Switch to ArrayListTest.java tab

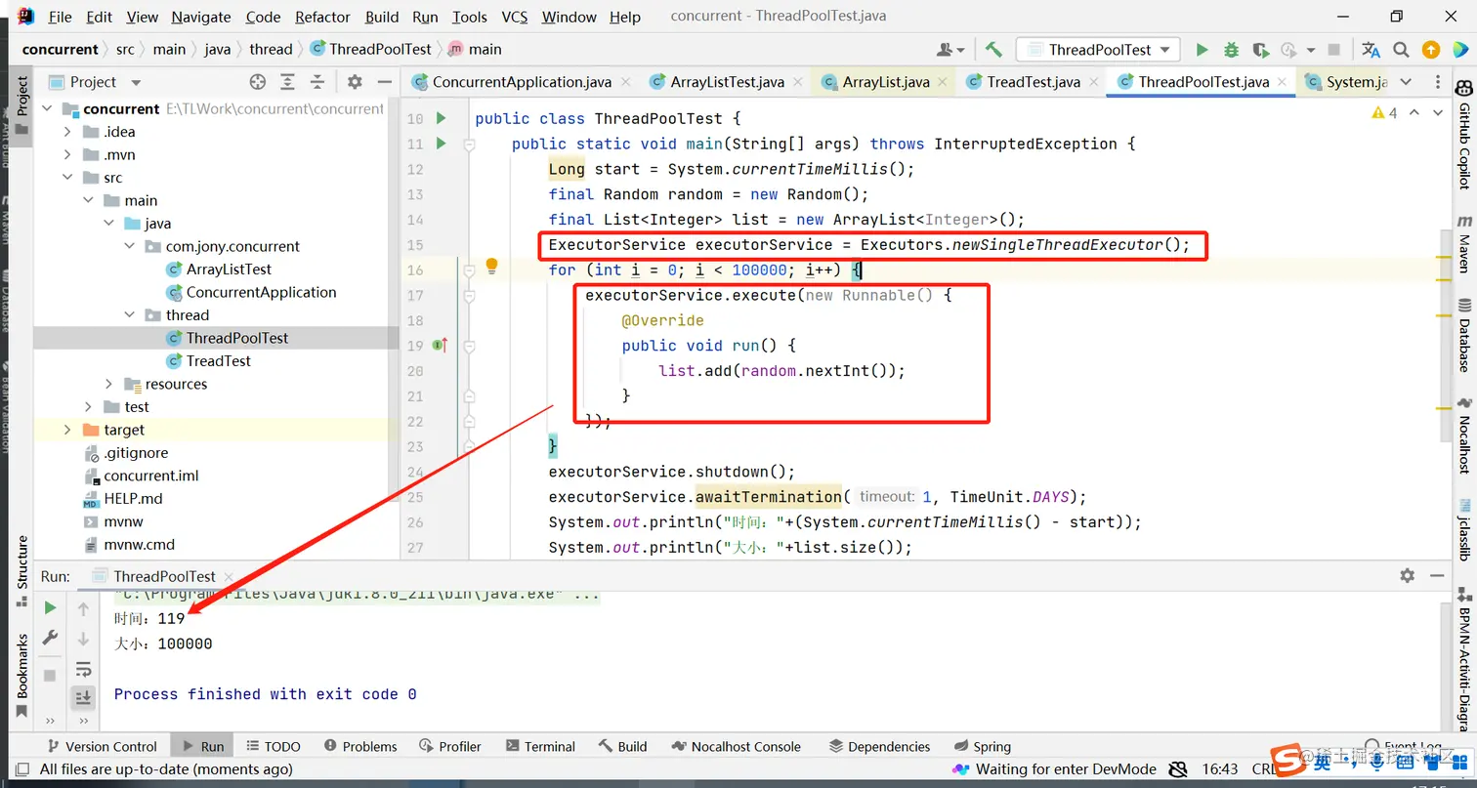(727, 82)
